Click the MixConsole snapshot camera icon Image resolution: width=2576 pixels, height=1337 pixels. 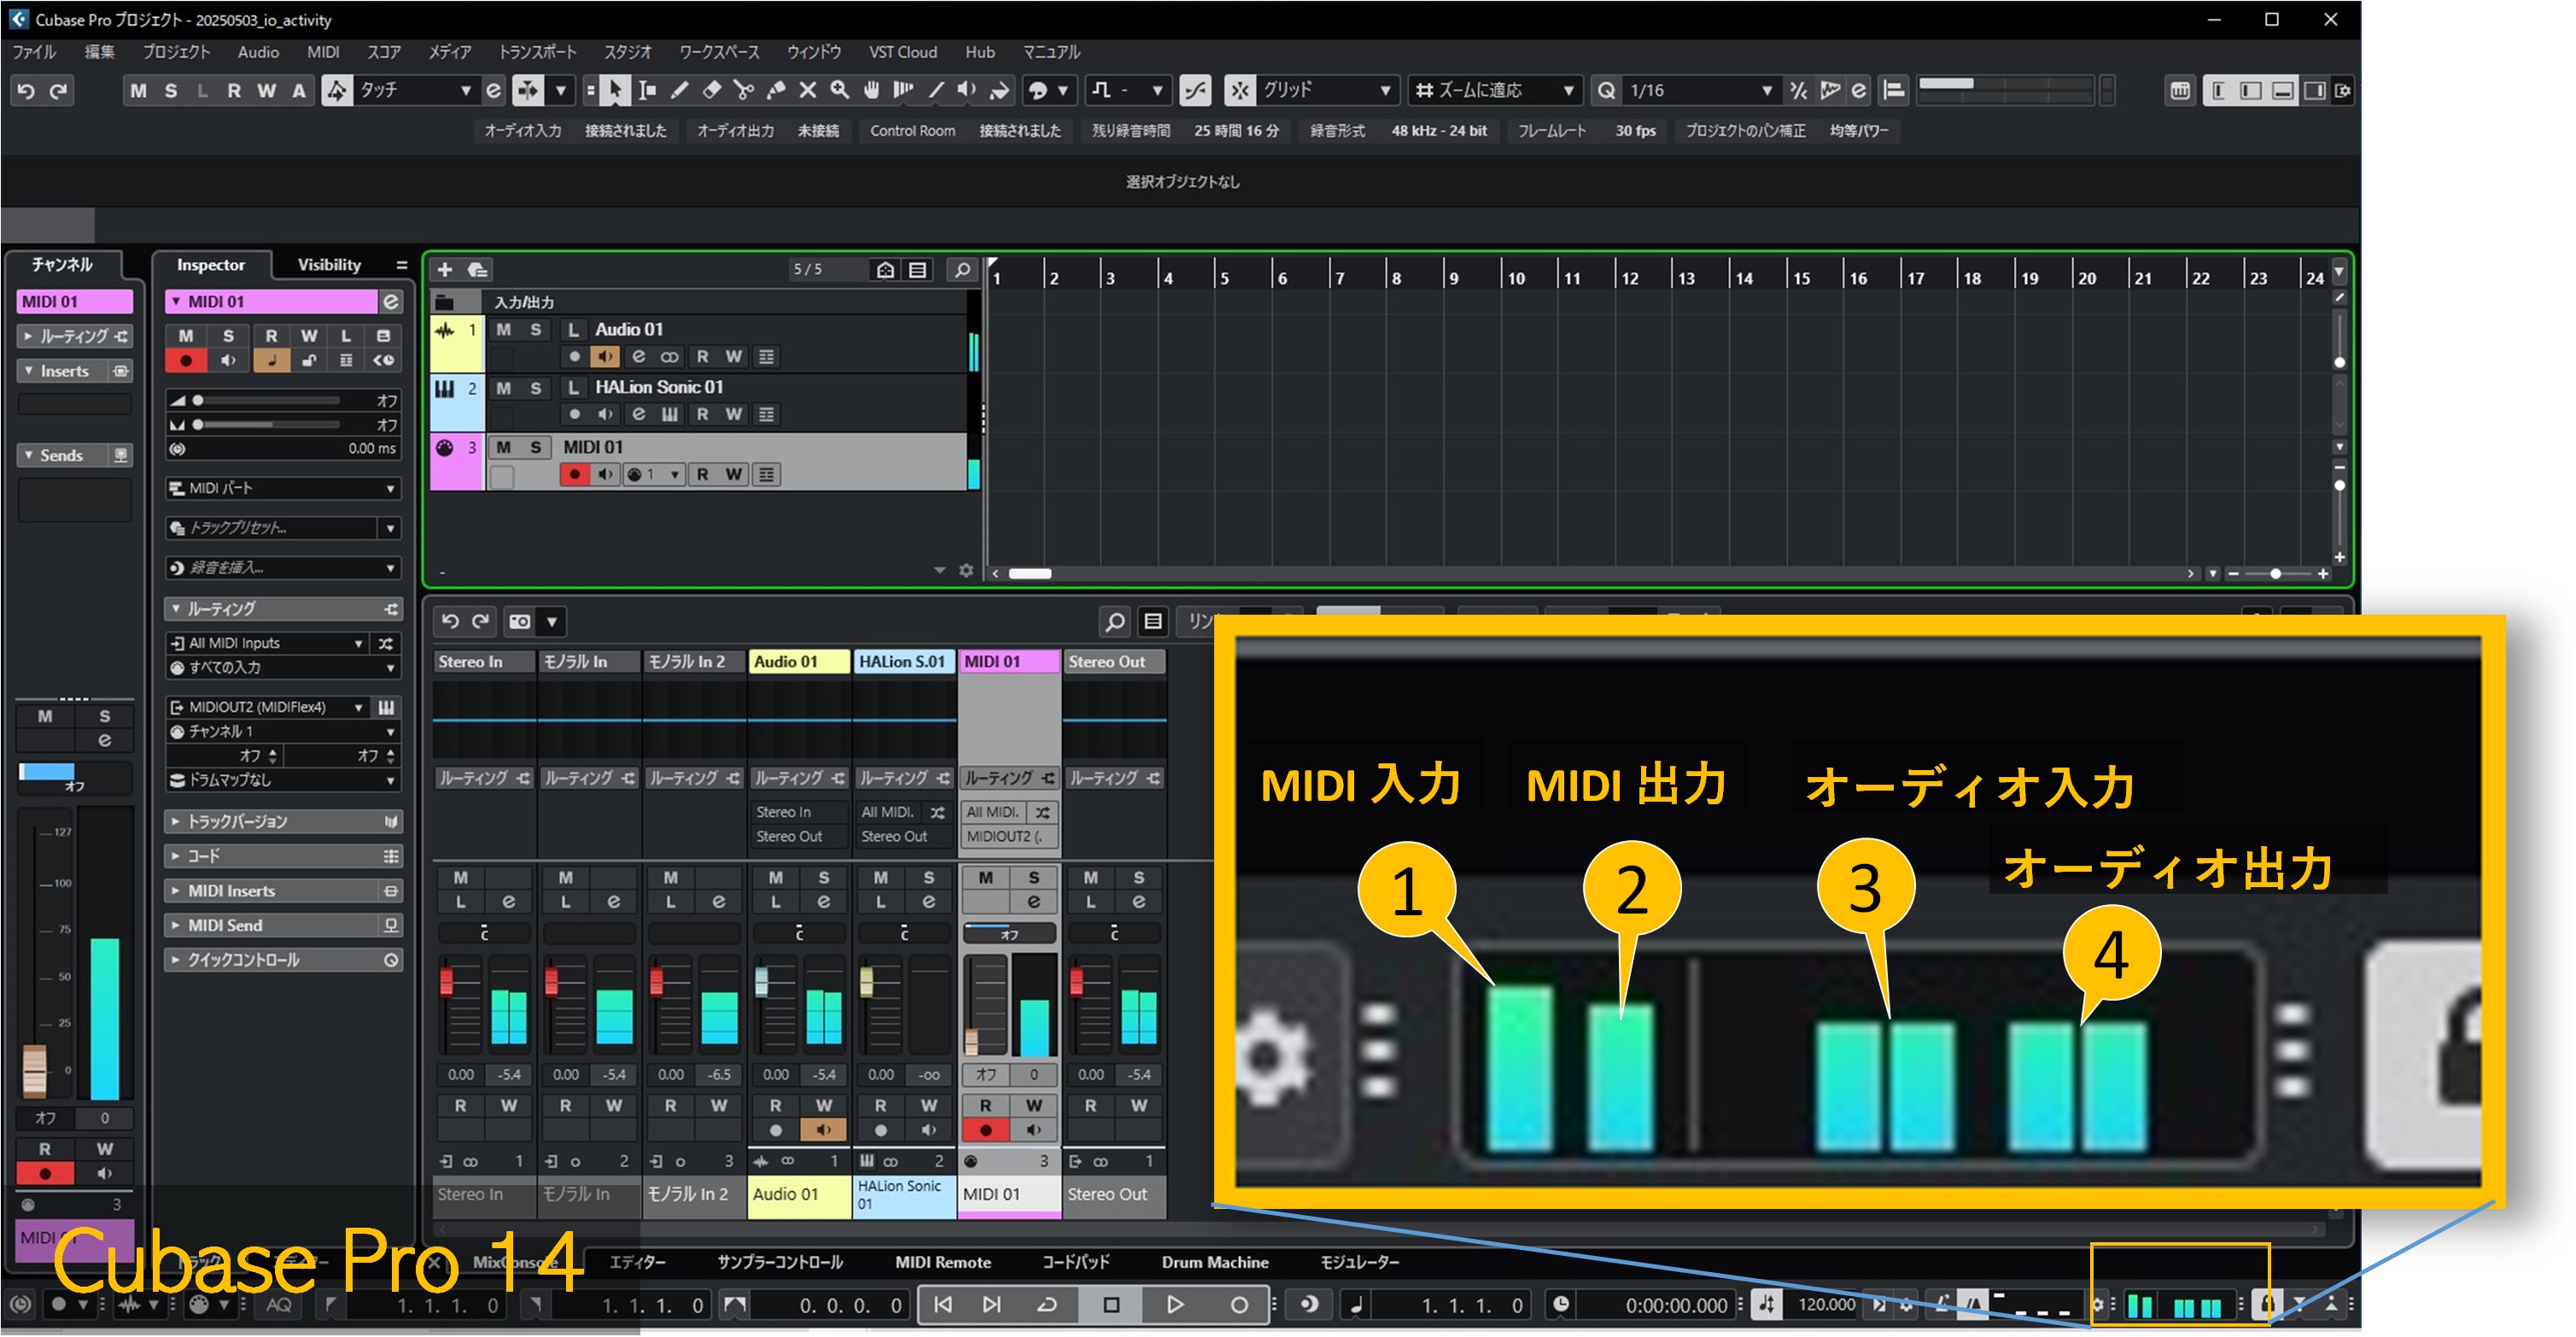(x=520, y=622)
